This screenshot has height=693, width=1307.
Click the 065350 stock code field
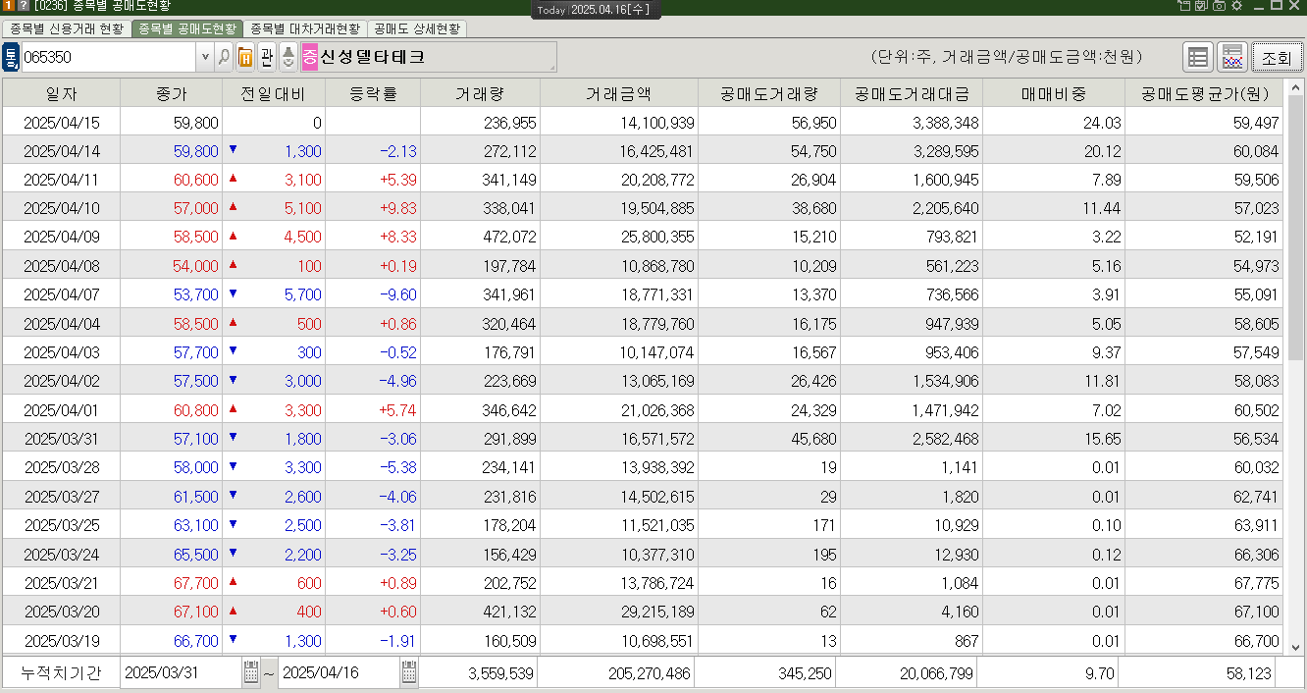(x=109, y=57)
